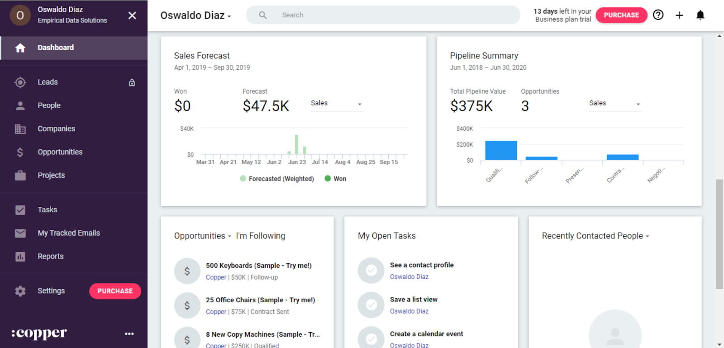Click the plus icon to add new
This screenshot has width=724, height=348.
point(679,15)
